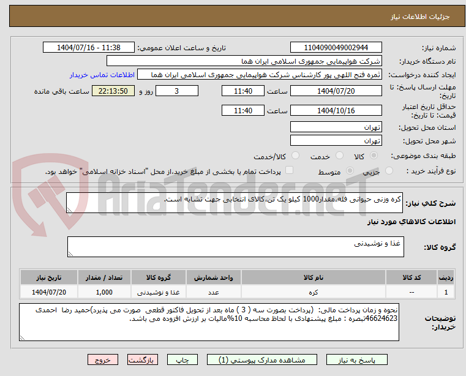Toggle the اسناد خزانه اسلامی payment checkbox

click(x=289, y=170)
